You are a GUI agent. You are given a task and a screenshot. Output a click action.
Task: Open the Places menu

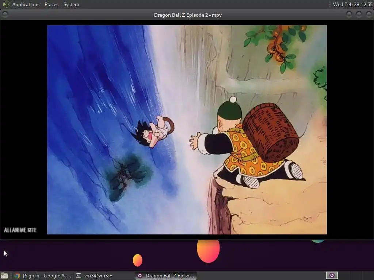51,4
